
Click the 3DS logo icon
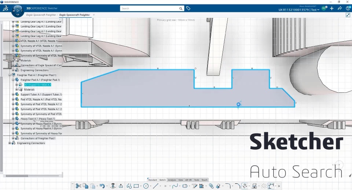click(5, 8)
